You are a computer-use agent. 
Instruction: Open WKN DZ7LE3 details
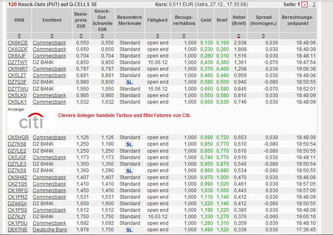tap(17, 164)
